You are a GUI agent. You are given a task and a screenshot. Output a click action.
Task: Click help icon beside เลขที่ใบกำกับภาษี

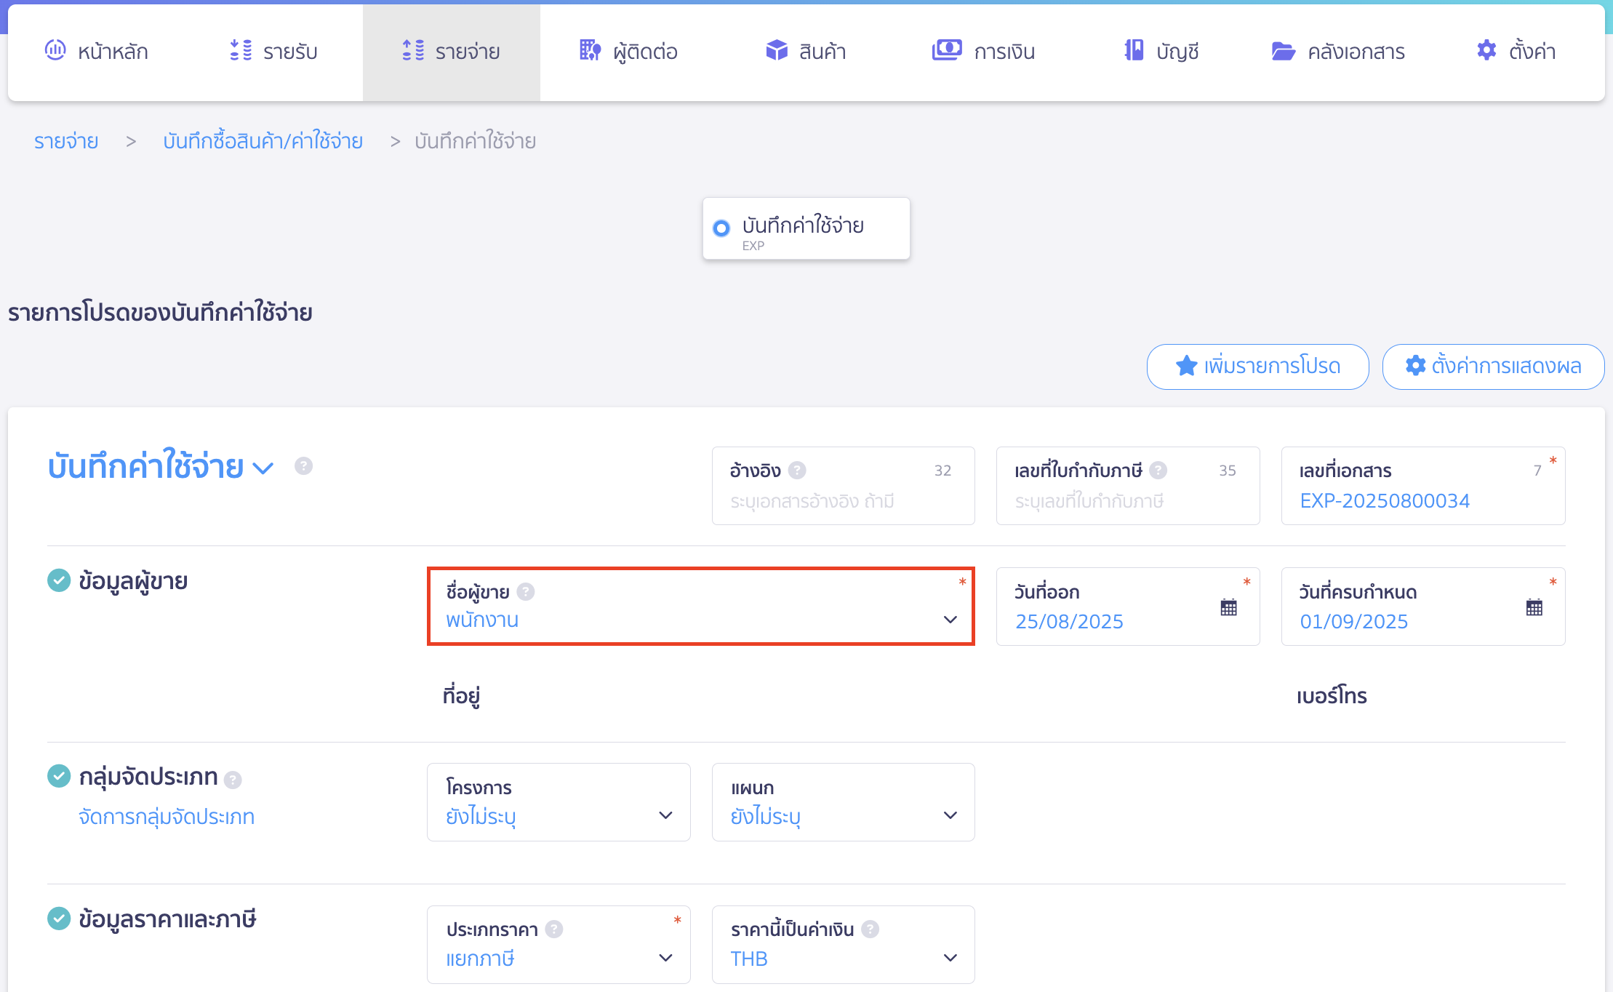click(1158, 471)
